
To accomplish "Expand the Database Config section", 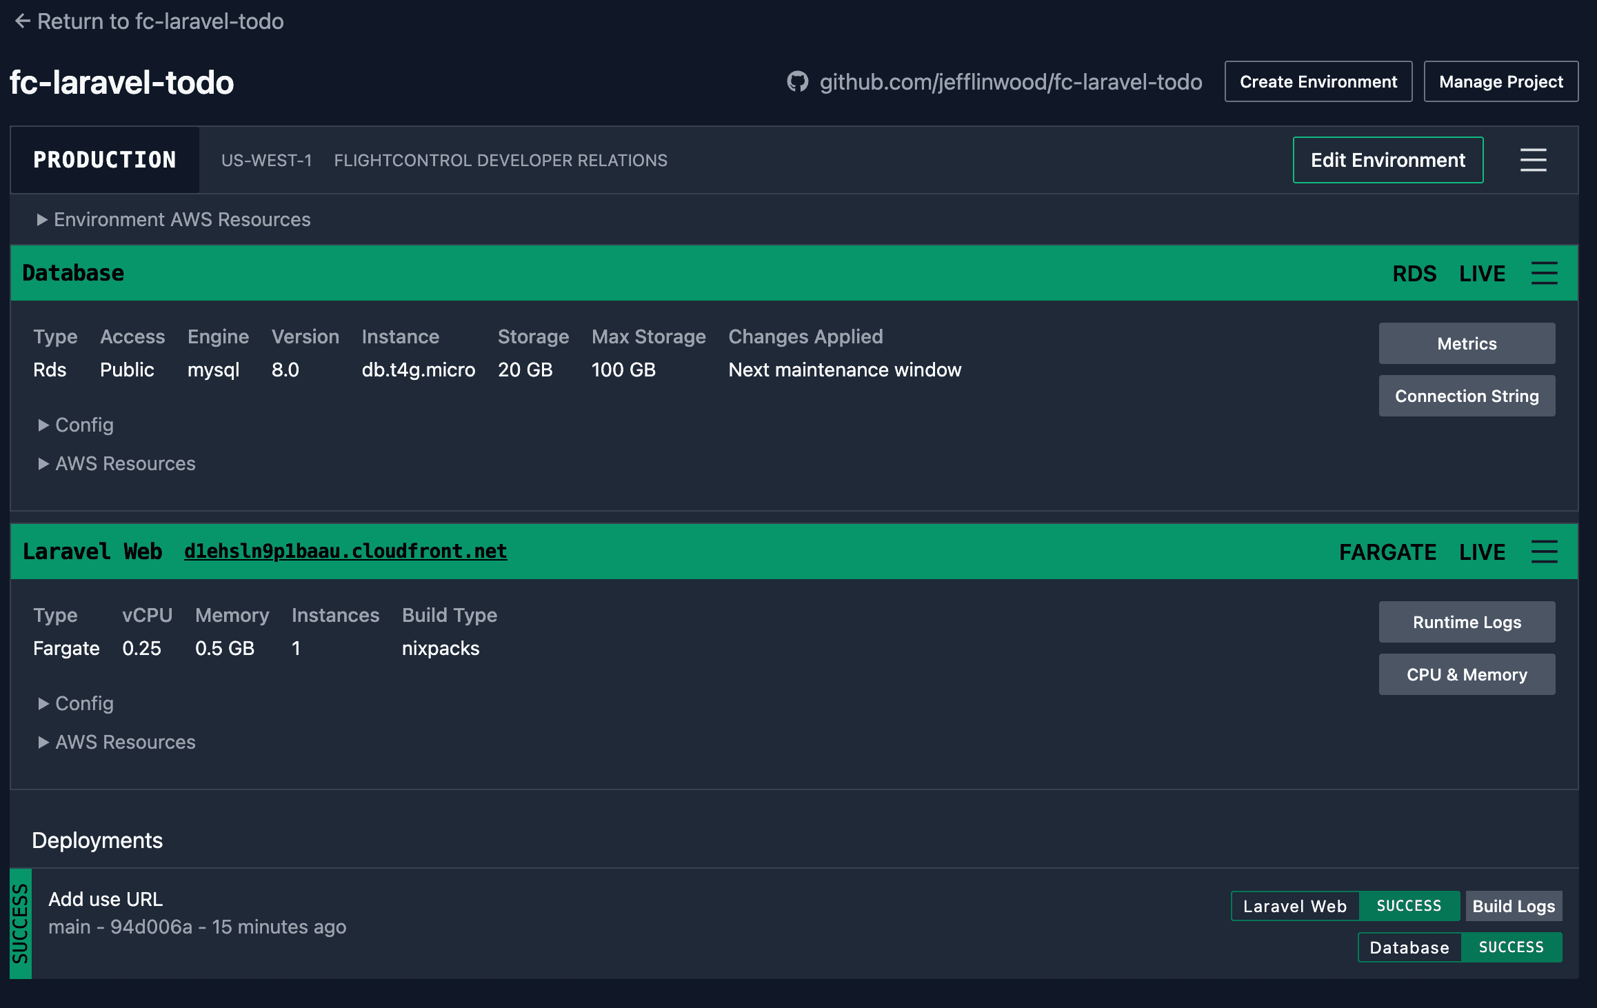I will click(76, 425).
